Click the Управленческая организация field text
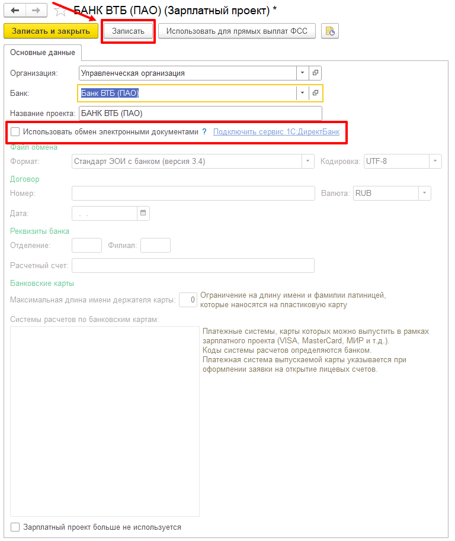This screenshot has width=455, height=541. tap(133, 73)
